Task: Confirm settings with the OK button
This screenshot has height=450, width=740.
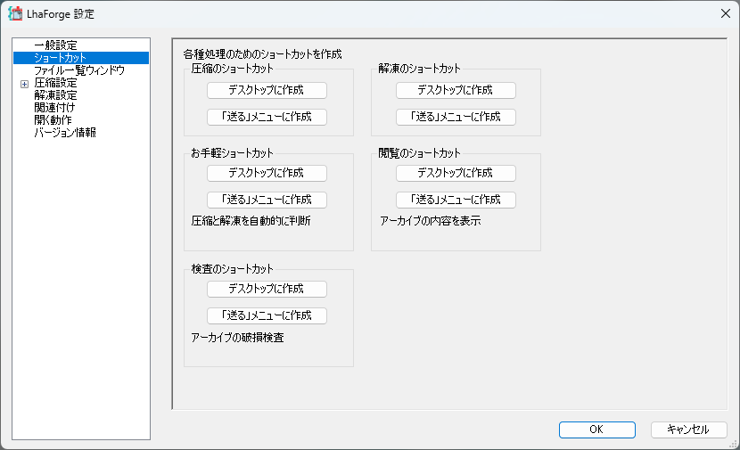Action: (597, 430)
